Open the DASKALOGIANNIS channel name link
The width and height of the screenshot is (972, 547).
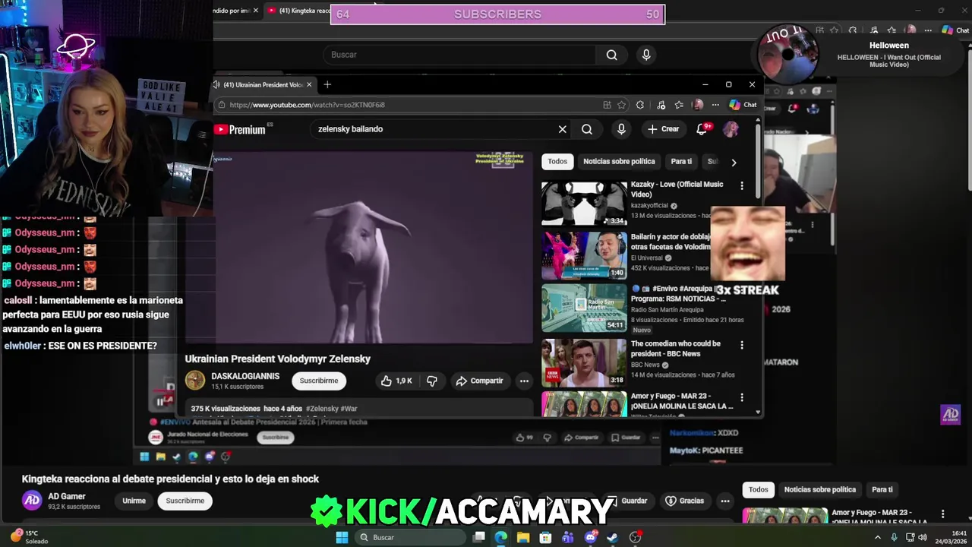click(x=245, y=376)
